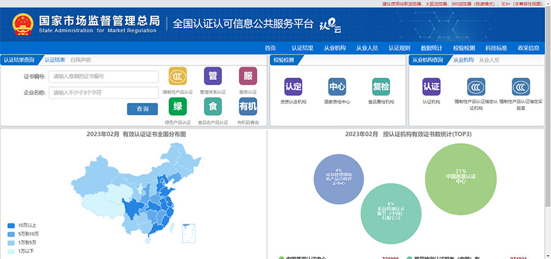Viewport: 551px width, 259px height.
Task: Go to 首页 in navigation bar
Action: [x=270, y=48]
